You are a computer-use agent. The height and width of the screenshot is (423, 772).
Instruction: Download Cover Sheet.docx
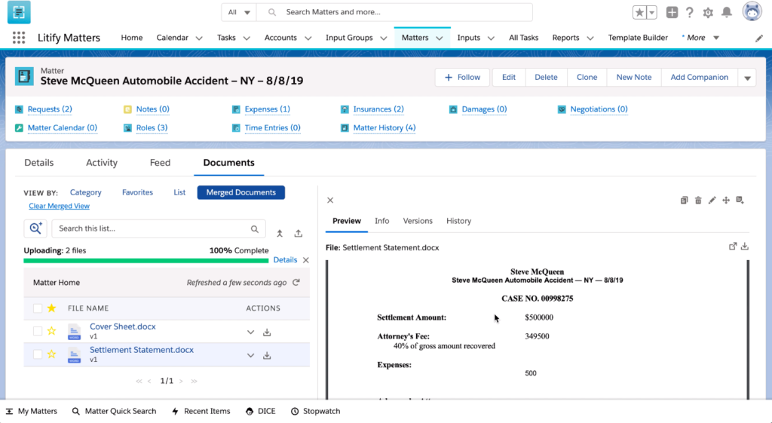[x=267, y=333]
